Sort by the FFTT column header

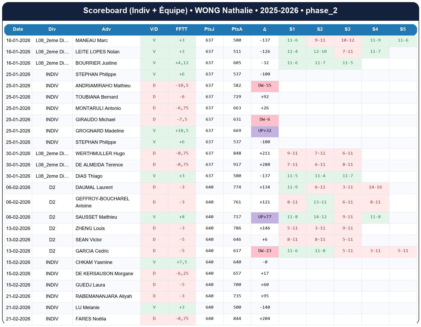click(x=181, y=29)
